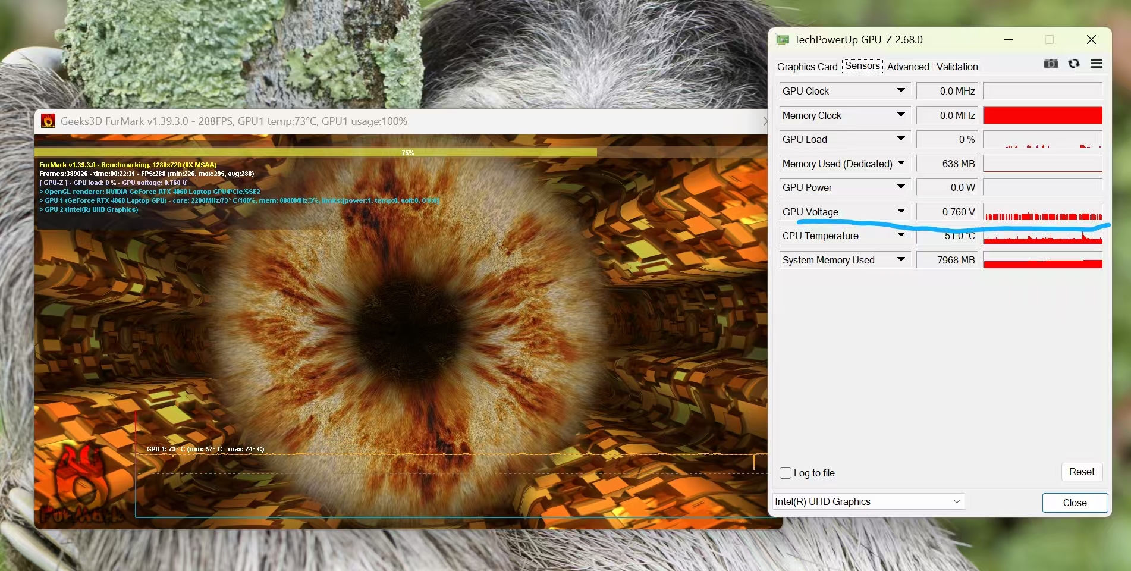Click the GPU Load history graph
This screenshot has height=571, width=1131.
tap(1043, 139)
